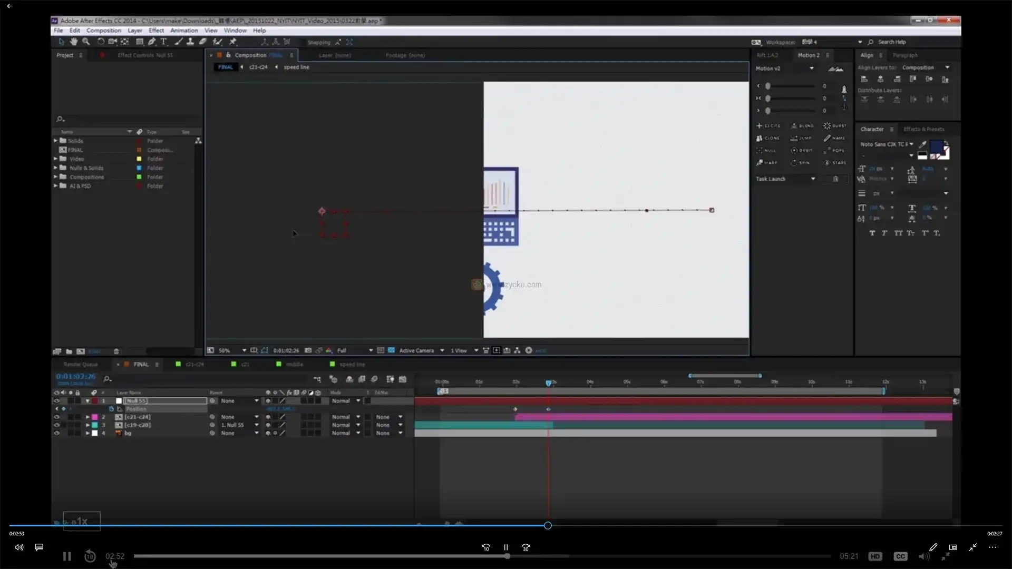
Task: Hide the c21-c24 layer eye
Action: 56,417
